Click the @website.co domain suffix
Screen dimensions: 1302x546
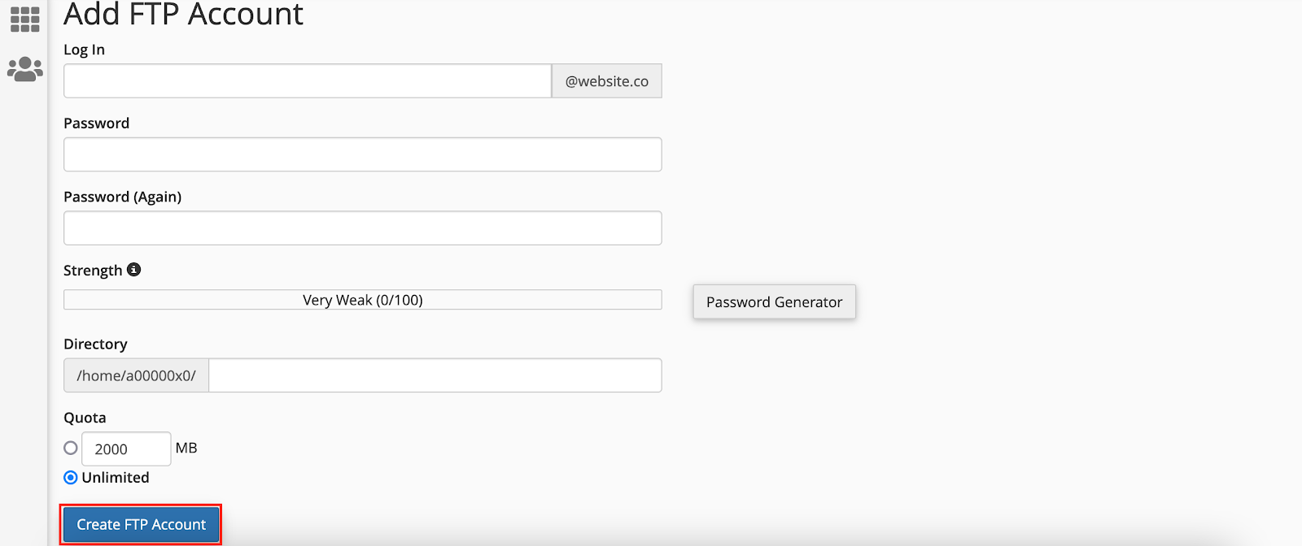[x=607, y=81]
